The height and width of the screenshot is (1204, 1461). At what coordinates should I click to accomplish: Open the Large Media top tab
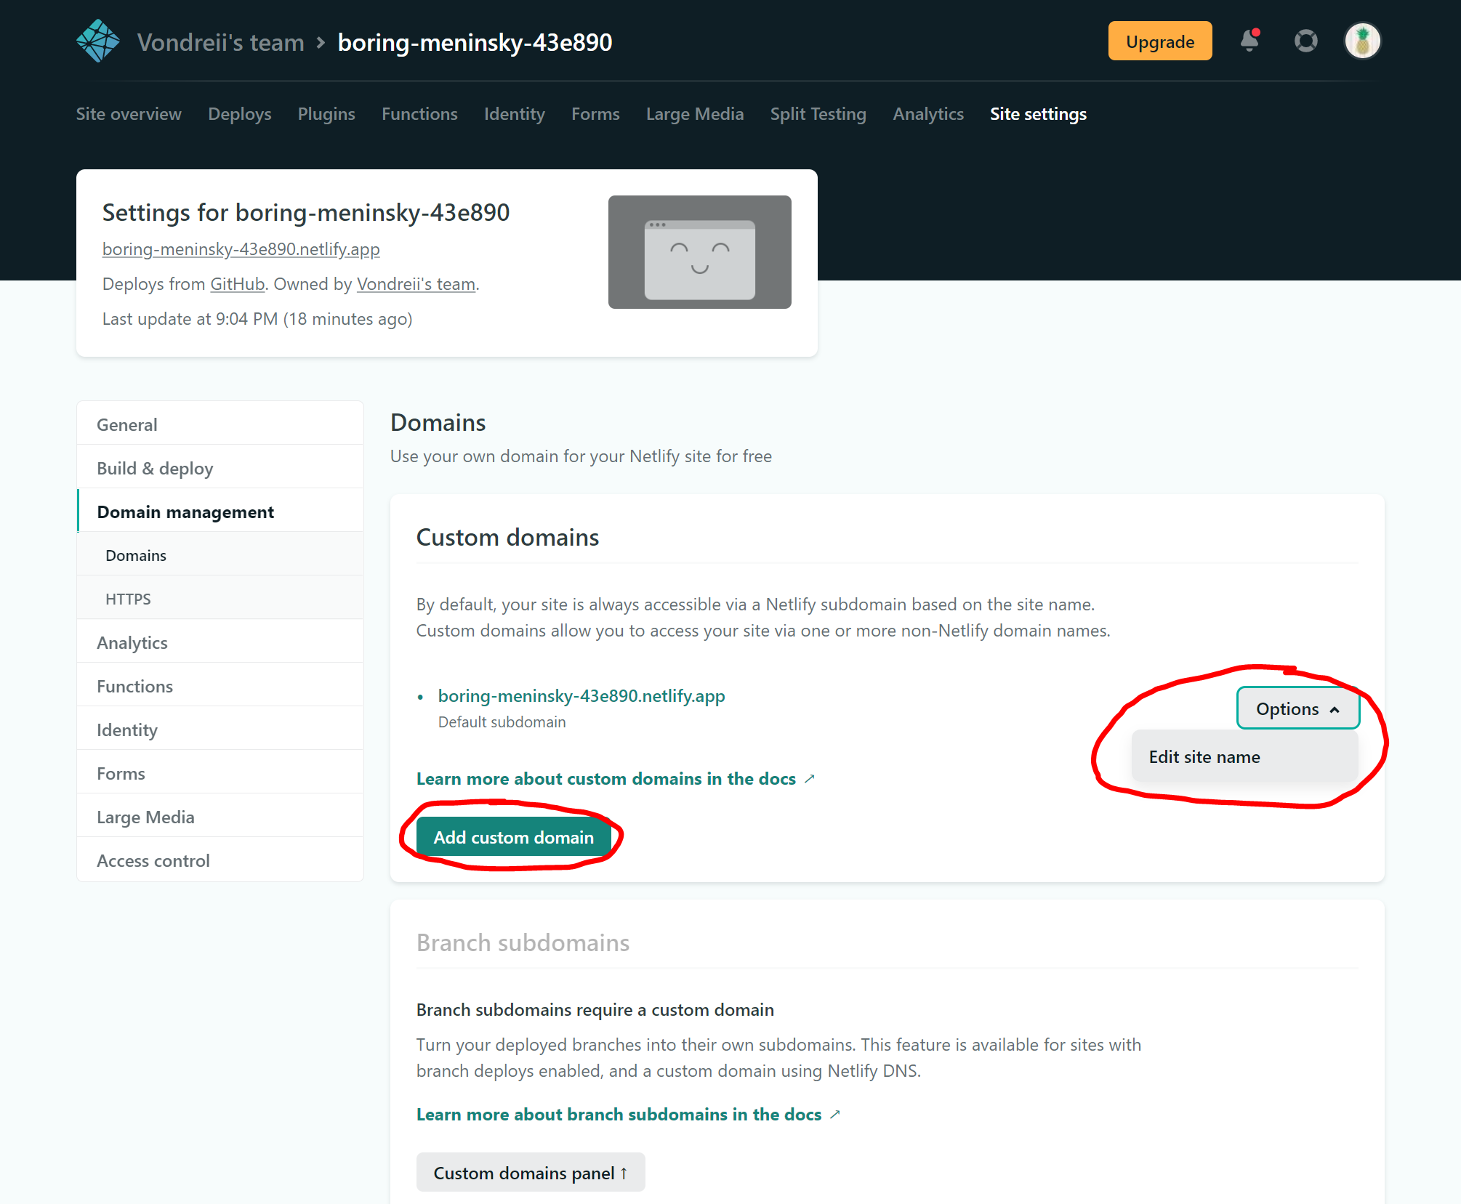tap(695, 114)
